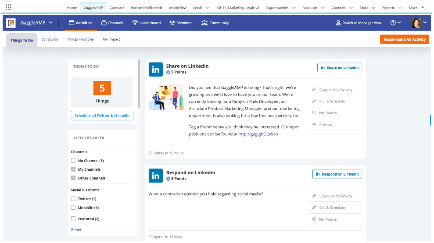Image resolution: width=434 pixels, height=243 pixels.
Task: Check the LinkedIn (4) platform filter
Action: point(73,208)
